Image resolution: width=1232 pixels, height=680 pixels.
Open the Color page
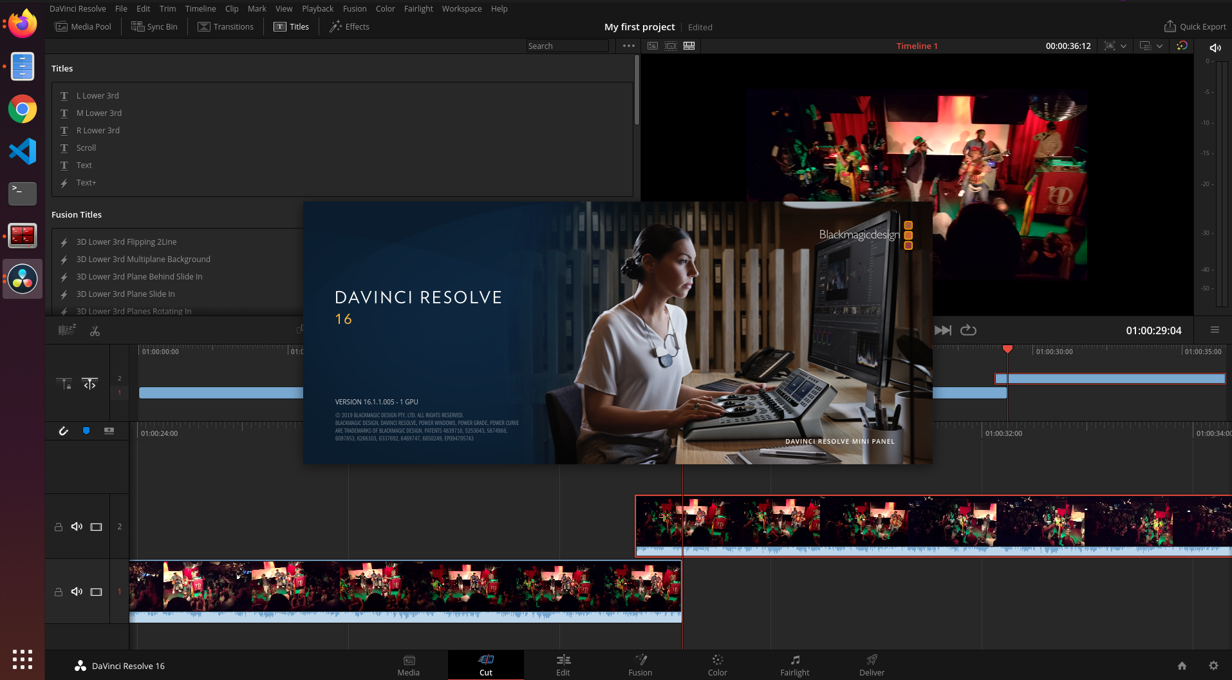(718, 666)
